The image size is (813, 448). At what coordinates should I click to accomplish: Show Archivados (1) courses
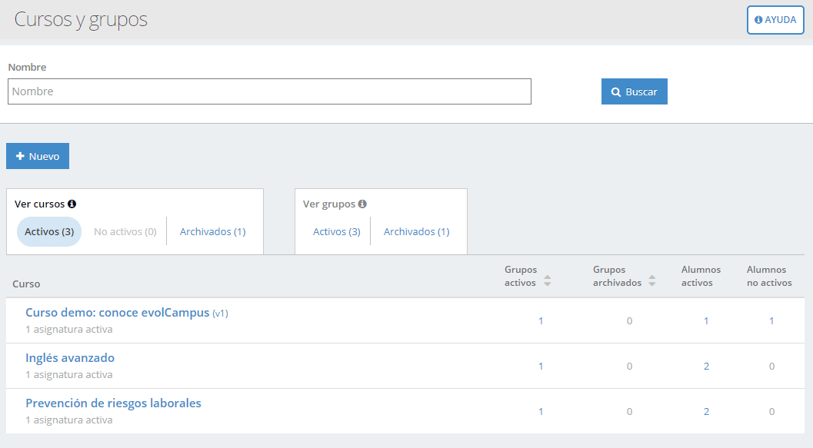[212, 231]
